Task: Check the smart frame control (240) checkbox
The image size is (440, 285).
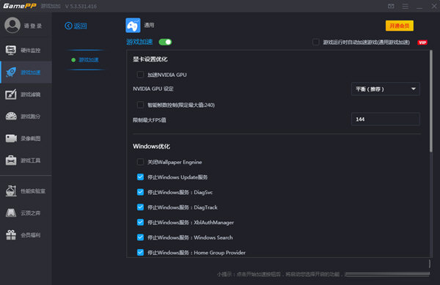Action: (x=140, y=105)
